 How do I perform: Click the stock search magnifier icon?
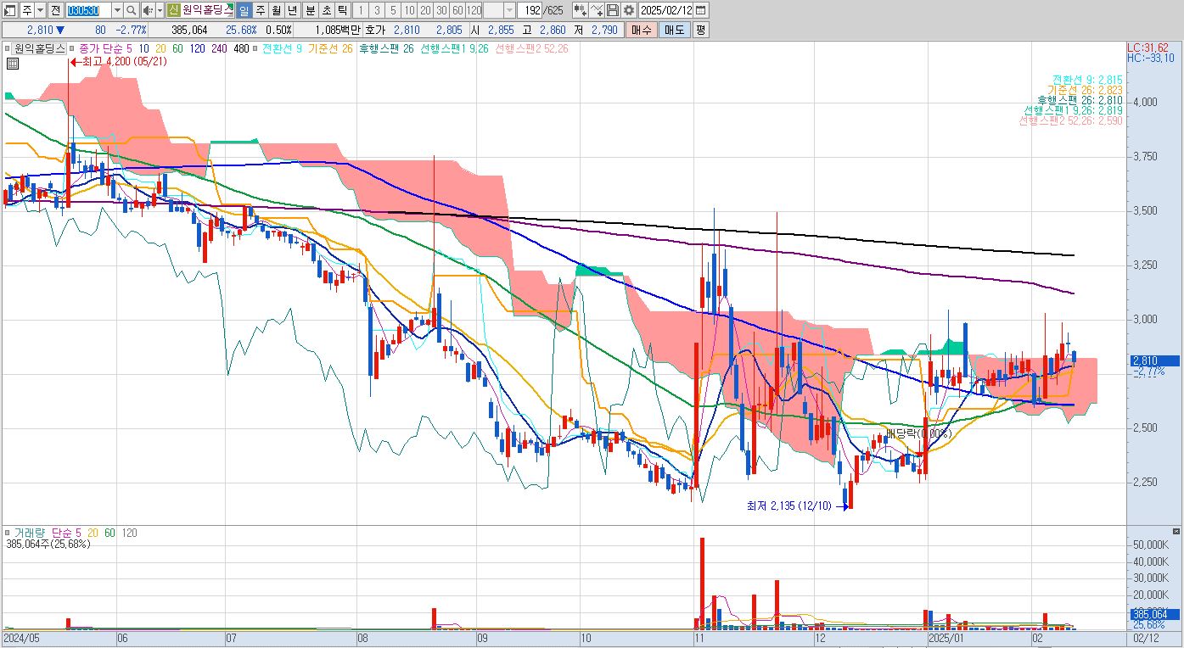pyautogui.click(x=132, y=10)
